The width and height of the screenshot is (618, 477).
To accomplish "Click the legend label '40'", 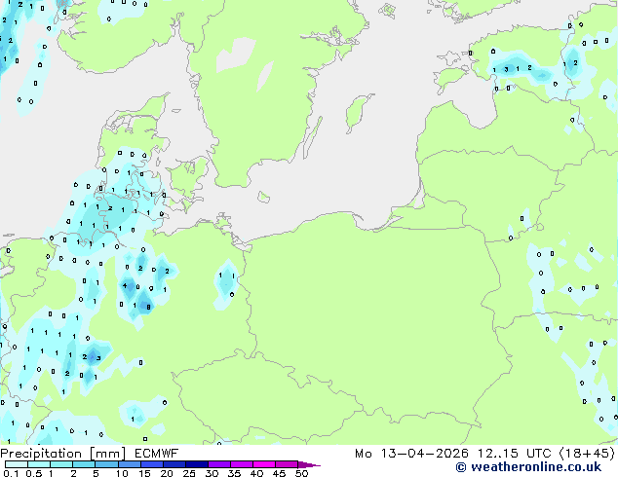I will click(x=256, y=473).
